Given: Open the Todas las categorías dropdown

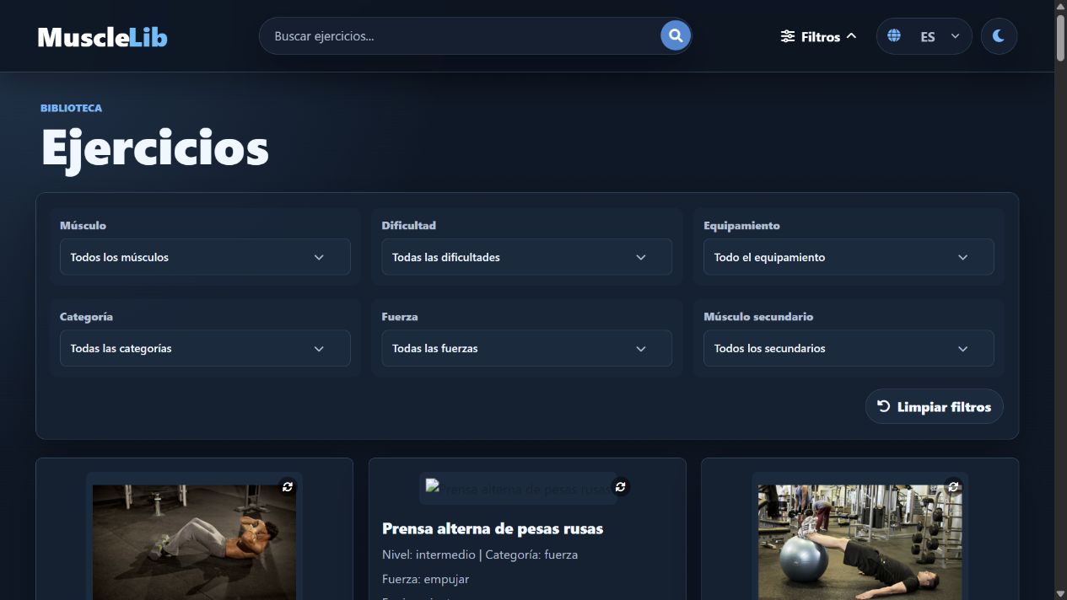Looking at the screenshot, I should coord(205,348).
